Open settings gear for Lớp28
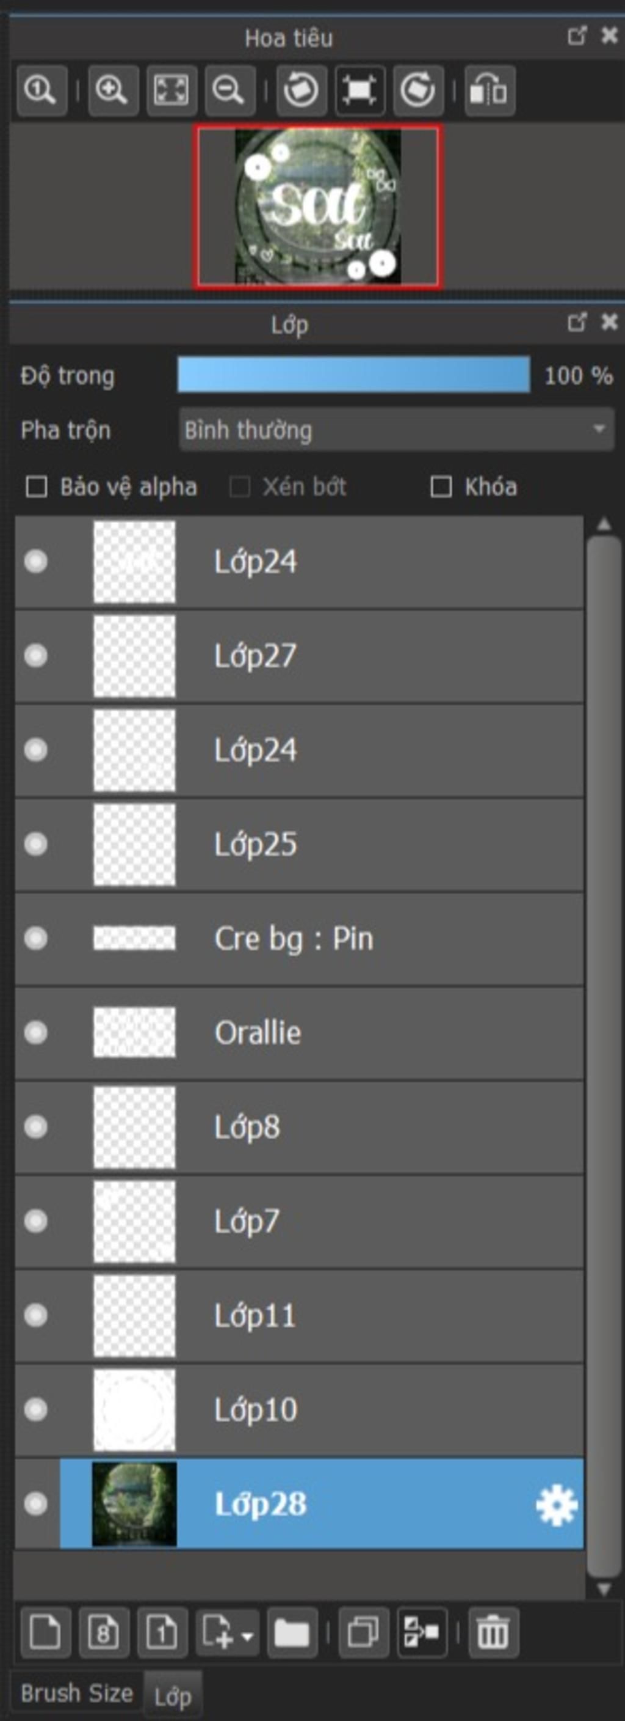 (x=556, y=1505)
